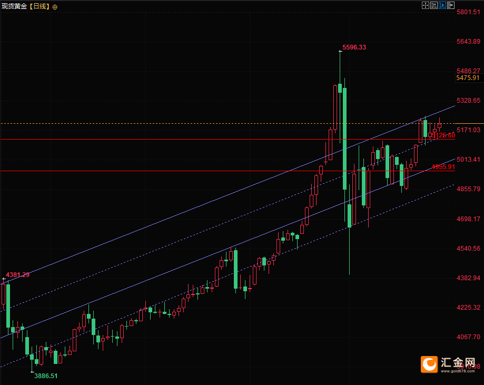Click the 5801.51 price axis value

pos(469,12)
